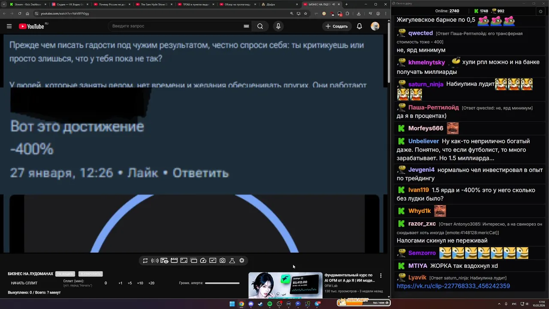Click the username khmelnytsky in chat
Screen dimensions: 549x309
coord(427,62)
